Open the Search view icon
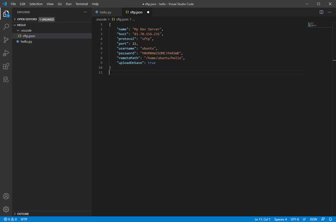336x222 pixels. tap(6, 27)
